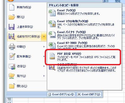Viewport: 125px width, 103px height.
Task: Open the 表示 ribbon tab
Action: [x=106, y=1]
